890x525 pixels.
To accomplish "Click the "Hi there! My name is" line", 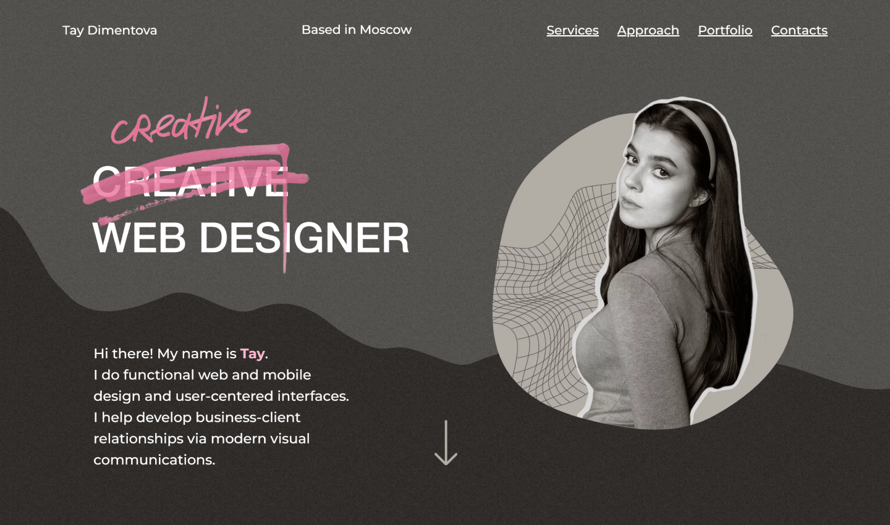I will 165,353.
